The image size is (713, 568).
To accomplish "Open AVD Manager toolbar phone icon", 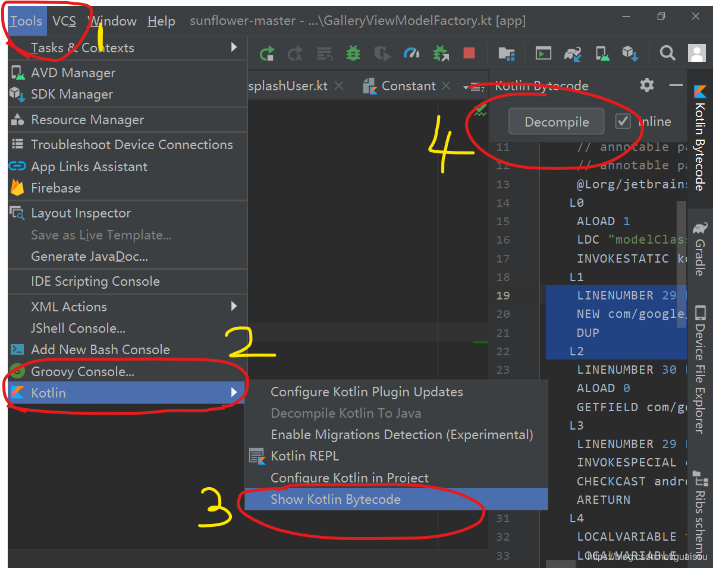I will [602, 53].
